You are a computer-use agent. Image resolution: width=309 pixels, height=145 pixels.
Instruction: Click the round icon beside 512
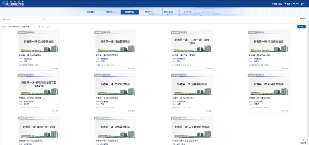pos(302,3)
